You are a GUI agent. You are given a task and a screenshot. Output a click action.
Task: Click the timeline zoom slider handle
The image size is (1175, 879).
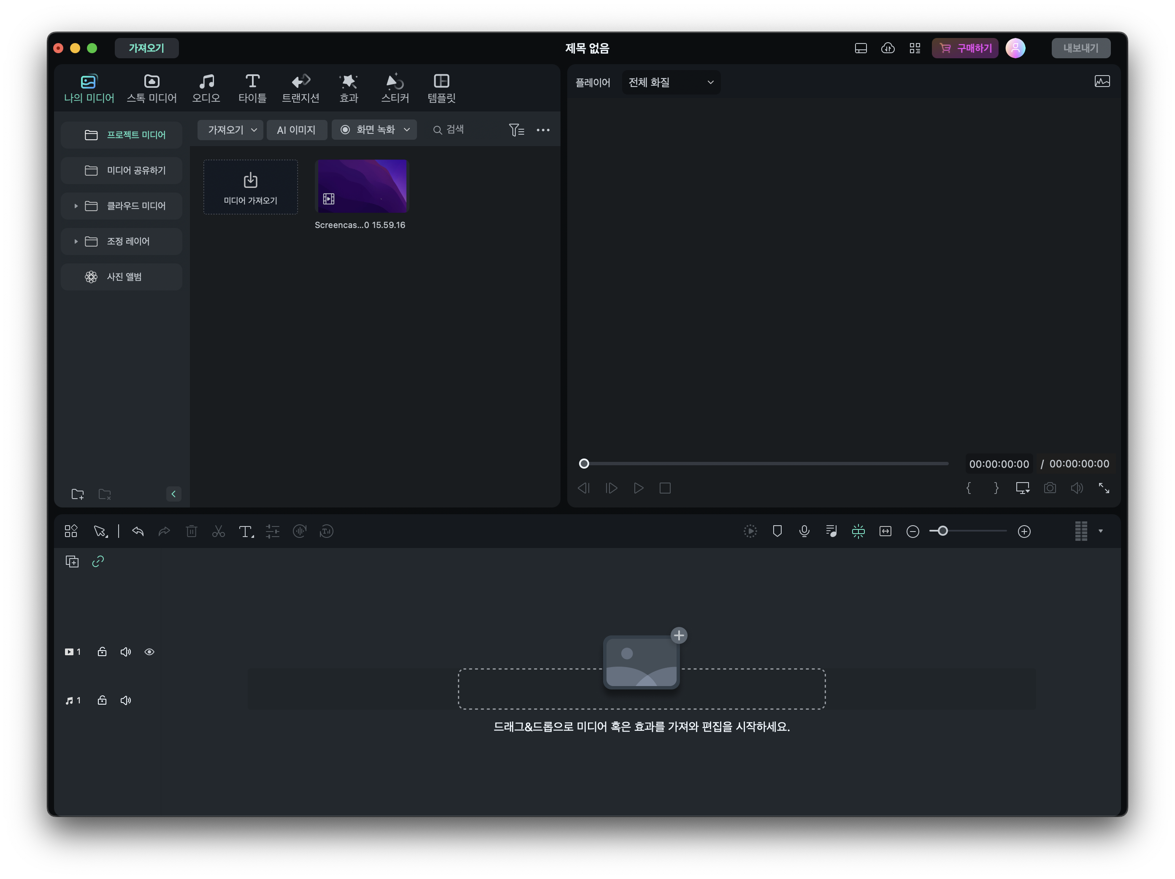(x=942, y=532)
